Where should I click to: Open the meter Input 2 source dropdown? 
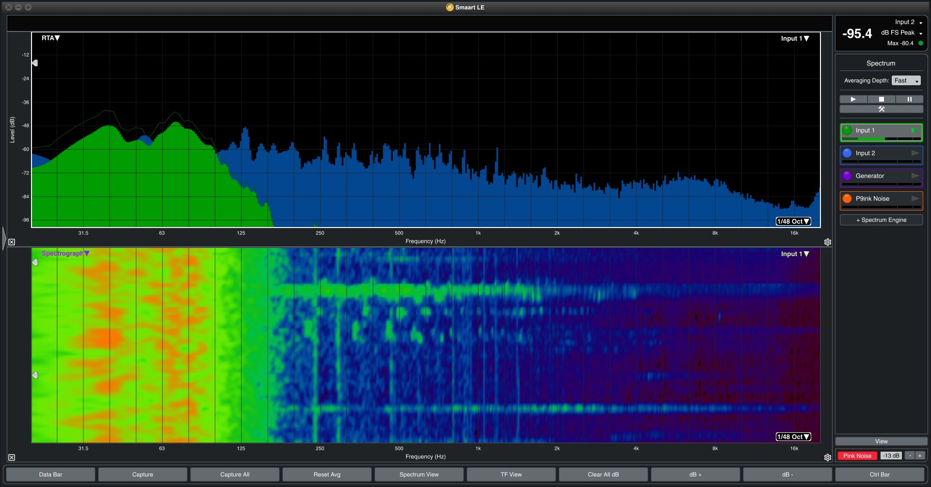pyautogui.click(x=909, y=22)
